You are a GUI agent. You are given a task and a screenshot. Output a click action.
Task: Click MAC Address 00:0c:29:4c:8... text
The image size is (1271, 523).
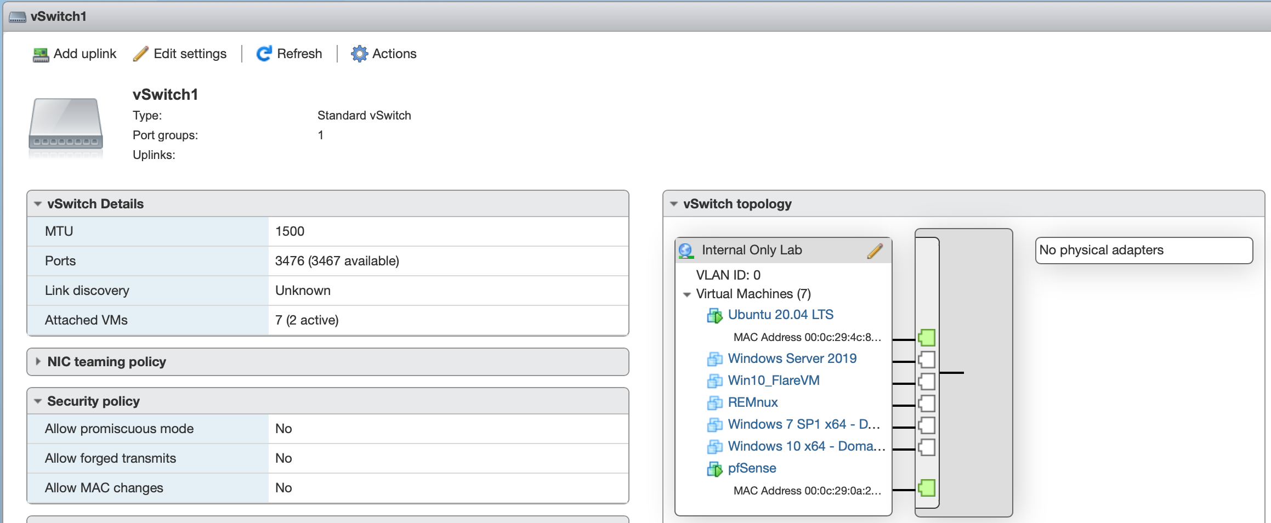click(x=807, y=337)
